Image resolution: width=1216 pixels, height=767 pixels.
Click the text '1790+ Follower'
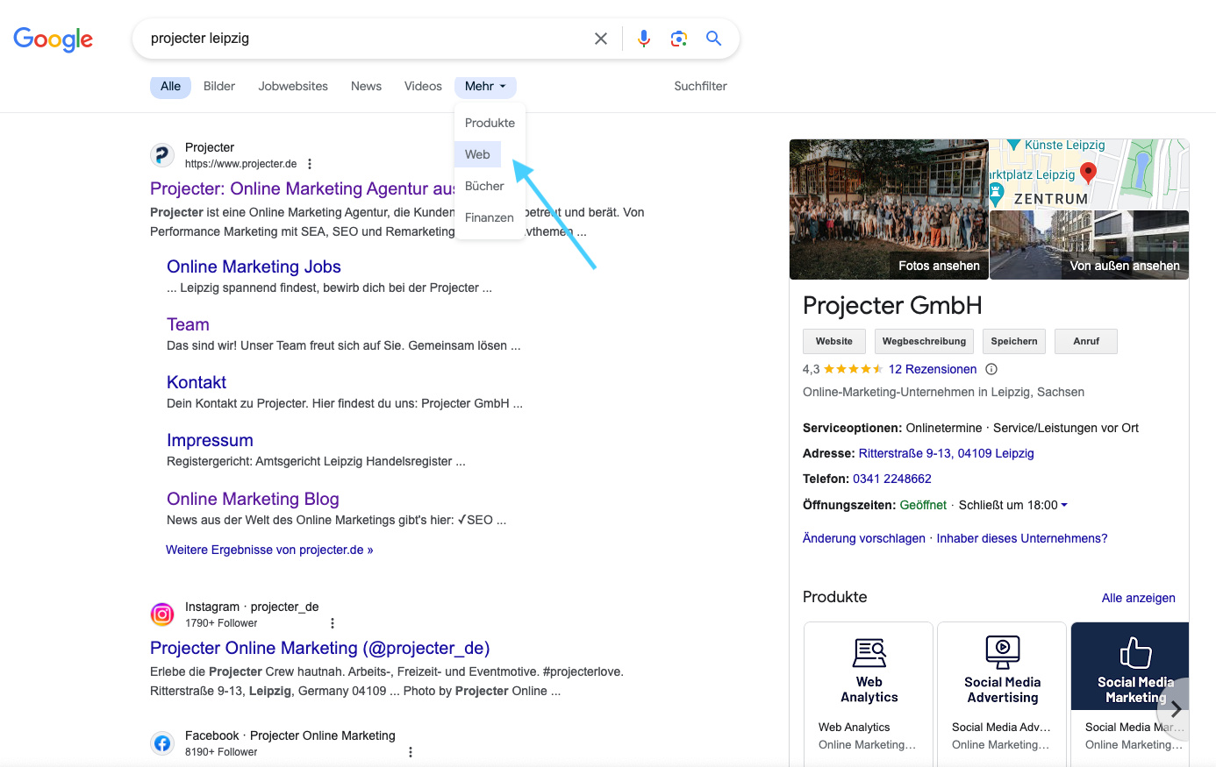click(x=221, y=623)
